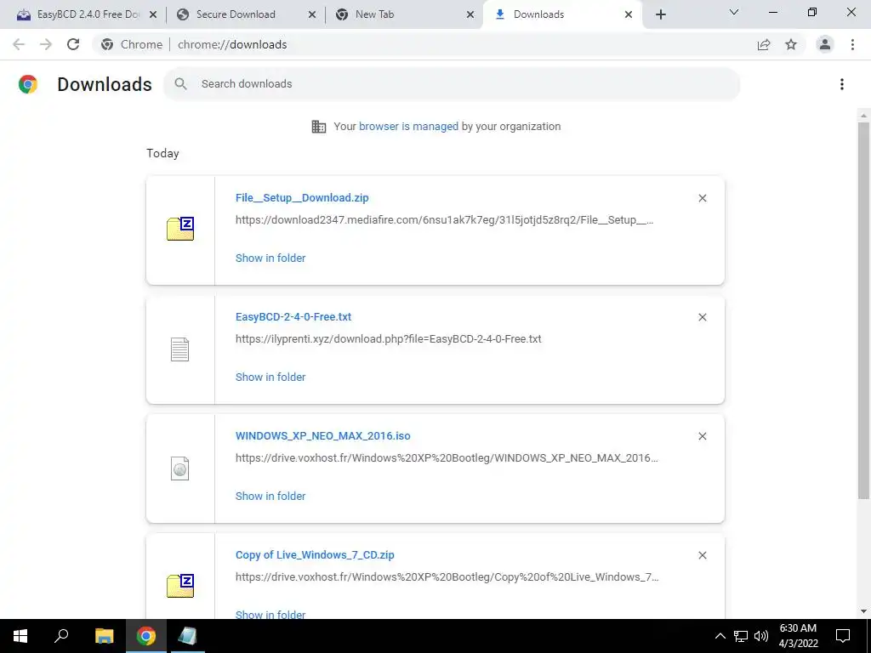
Task: Click Chrome icon in taskbar
Action: 146,636
